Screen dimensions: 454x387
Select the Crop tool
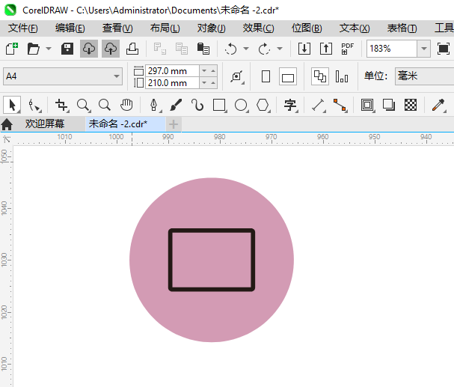62,105
